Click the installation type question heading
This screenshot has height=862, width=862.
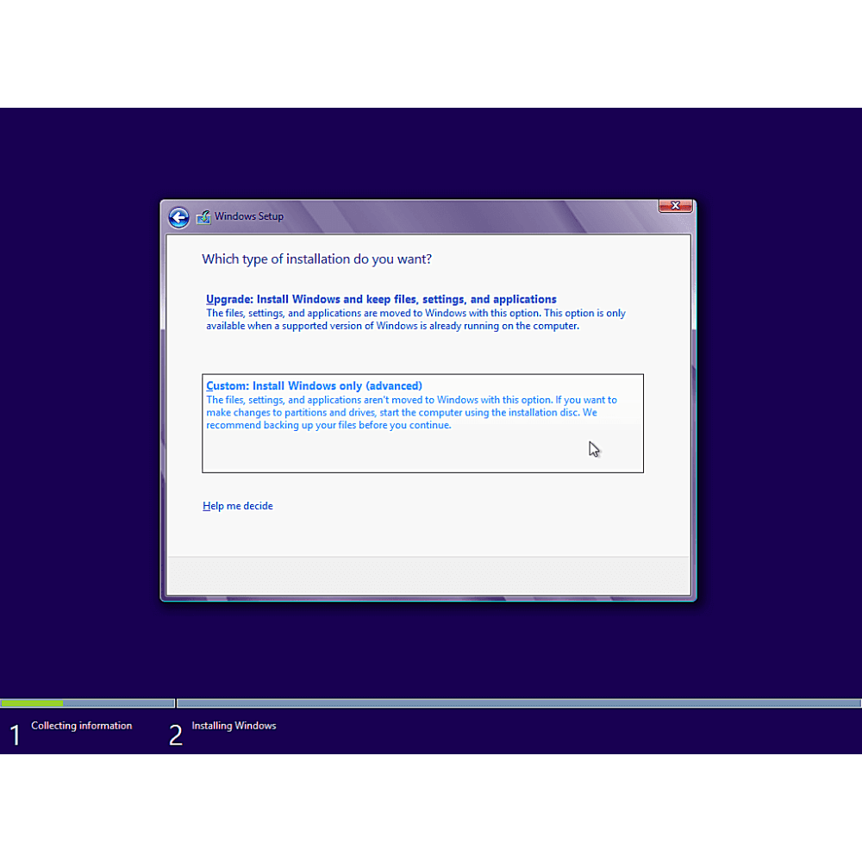(316, 259)
